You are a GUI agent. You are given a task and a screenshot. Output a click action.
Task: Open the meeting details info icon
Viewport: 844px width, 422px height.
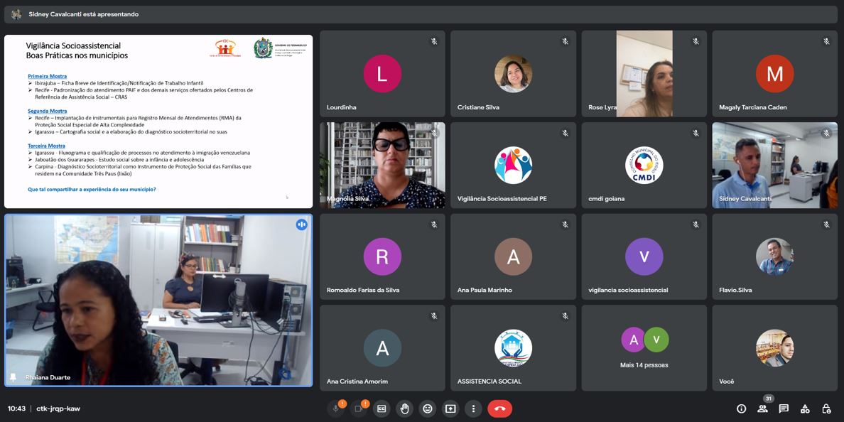(x=741, y=409)
